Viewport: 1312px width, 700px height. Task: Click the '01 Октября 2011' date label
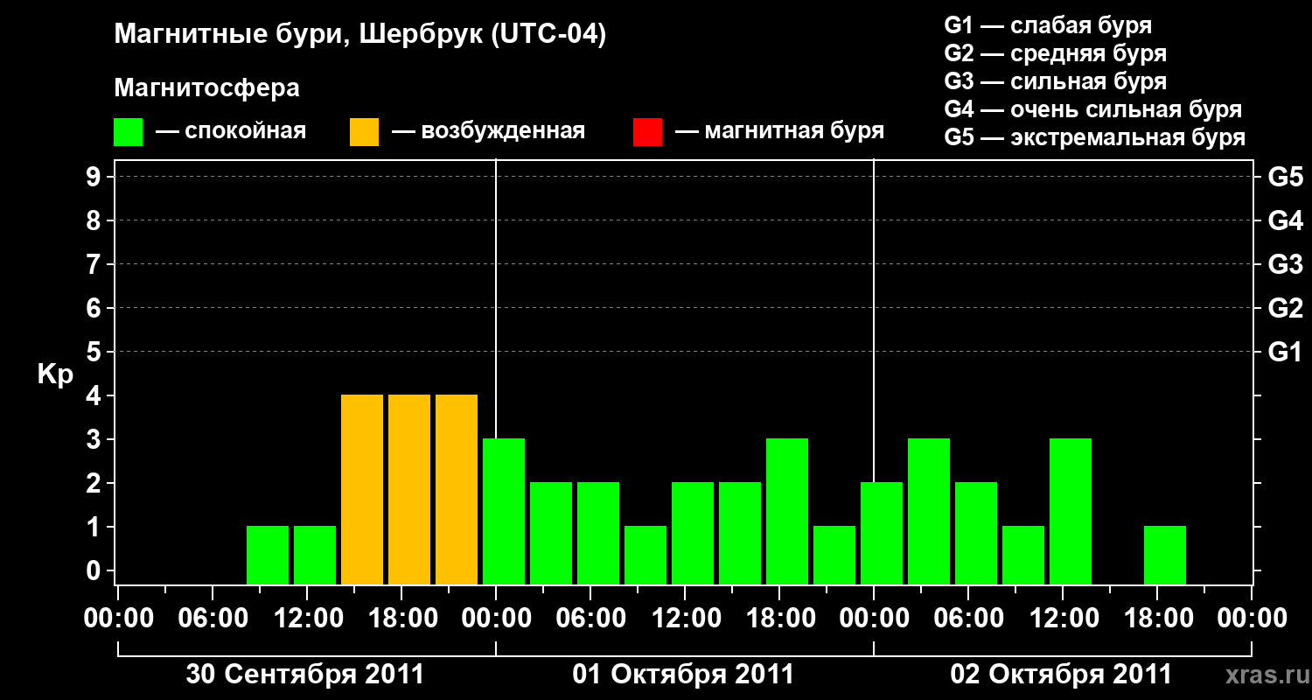[683, 675]
